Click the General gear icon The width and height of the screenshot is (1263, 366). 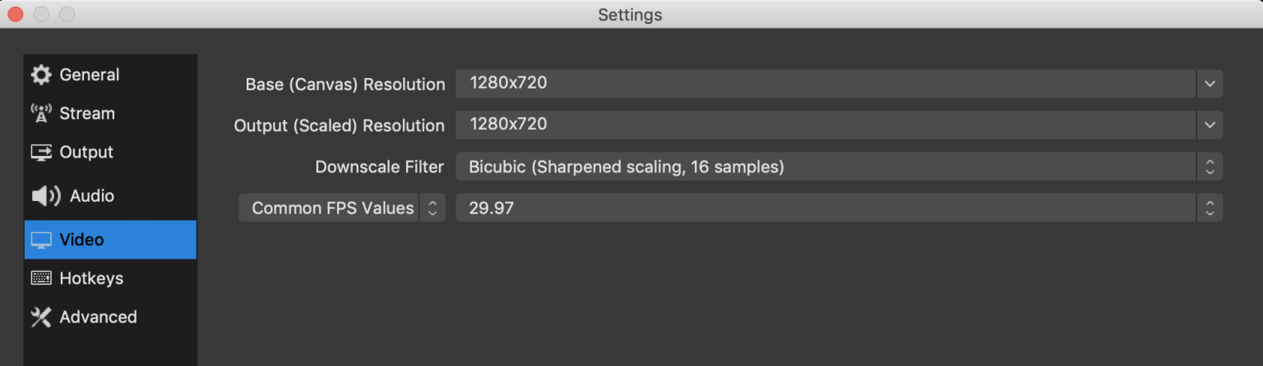pyautogui.click(x=41, y=75)
